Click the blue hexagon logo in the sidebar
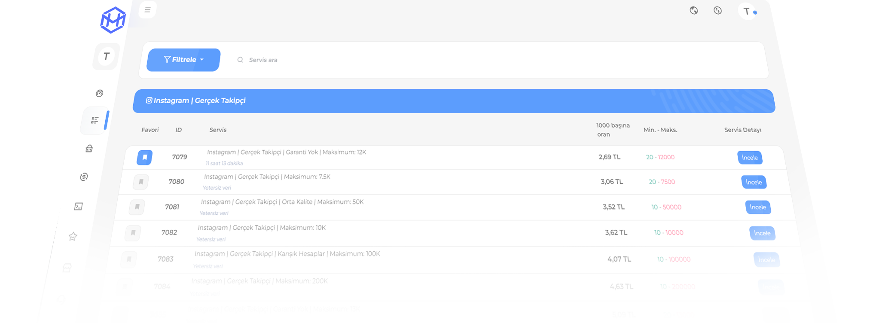 (x=113, y=20)
